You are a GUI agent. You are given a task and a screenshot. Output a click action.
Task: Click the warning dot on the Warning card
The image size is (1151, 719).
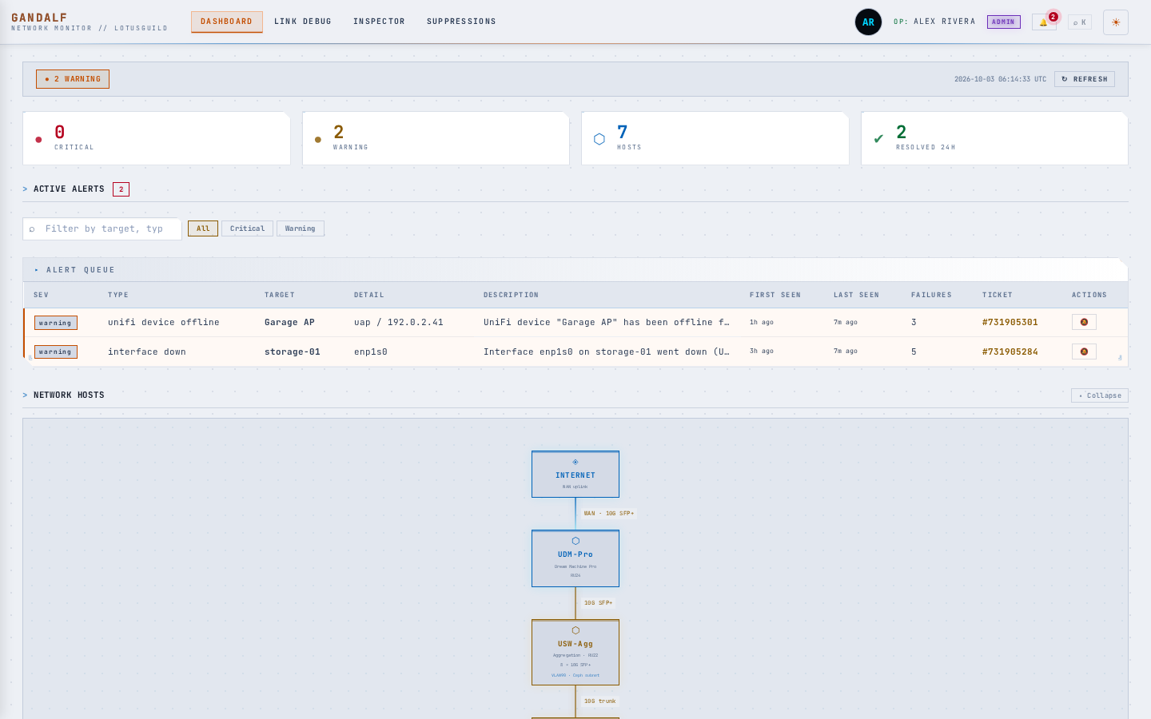[x=318, y=140]
